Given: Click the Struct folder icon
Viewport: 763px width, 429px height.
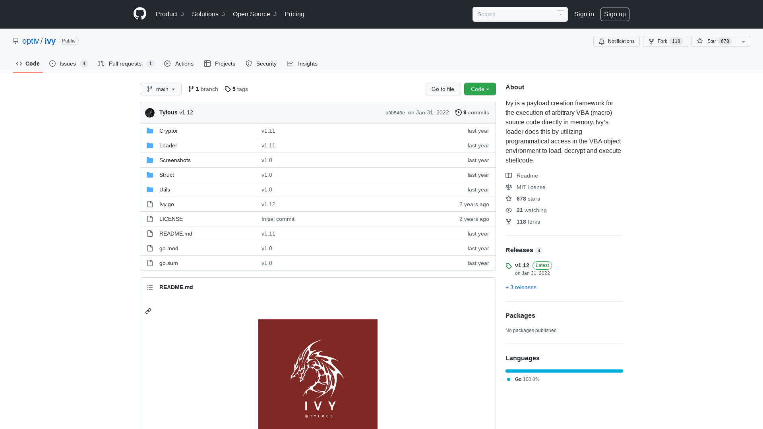Looking at the screenshot, I should [x=150, y=175].
